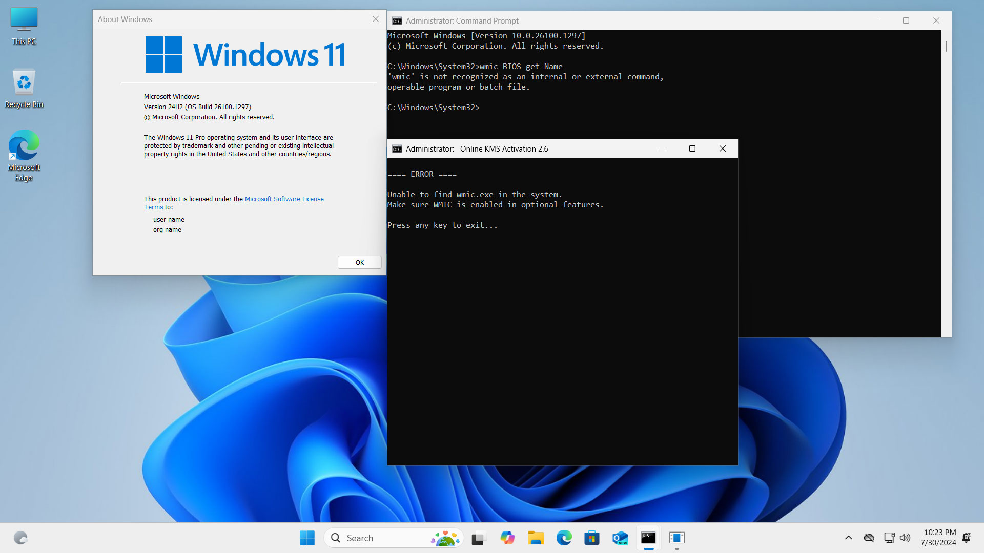Close the About Windows dialog
The image size is (984, 553).
coord(376,19)
